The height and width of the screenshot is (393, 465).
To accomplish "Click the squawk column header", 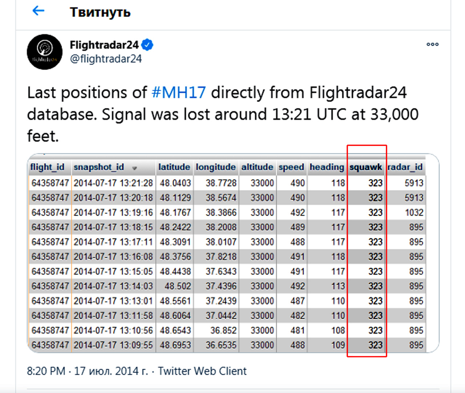I will [x=366, y=167].
